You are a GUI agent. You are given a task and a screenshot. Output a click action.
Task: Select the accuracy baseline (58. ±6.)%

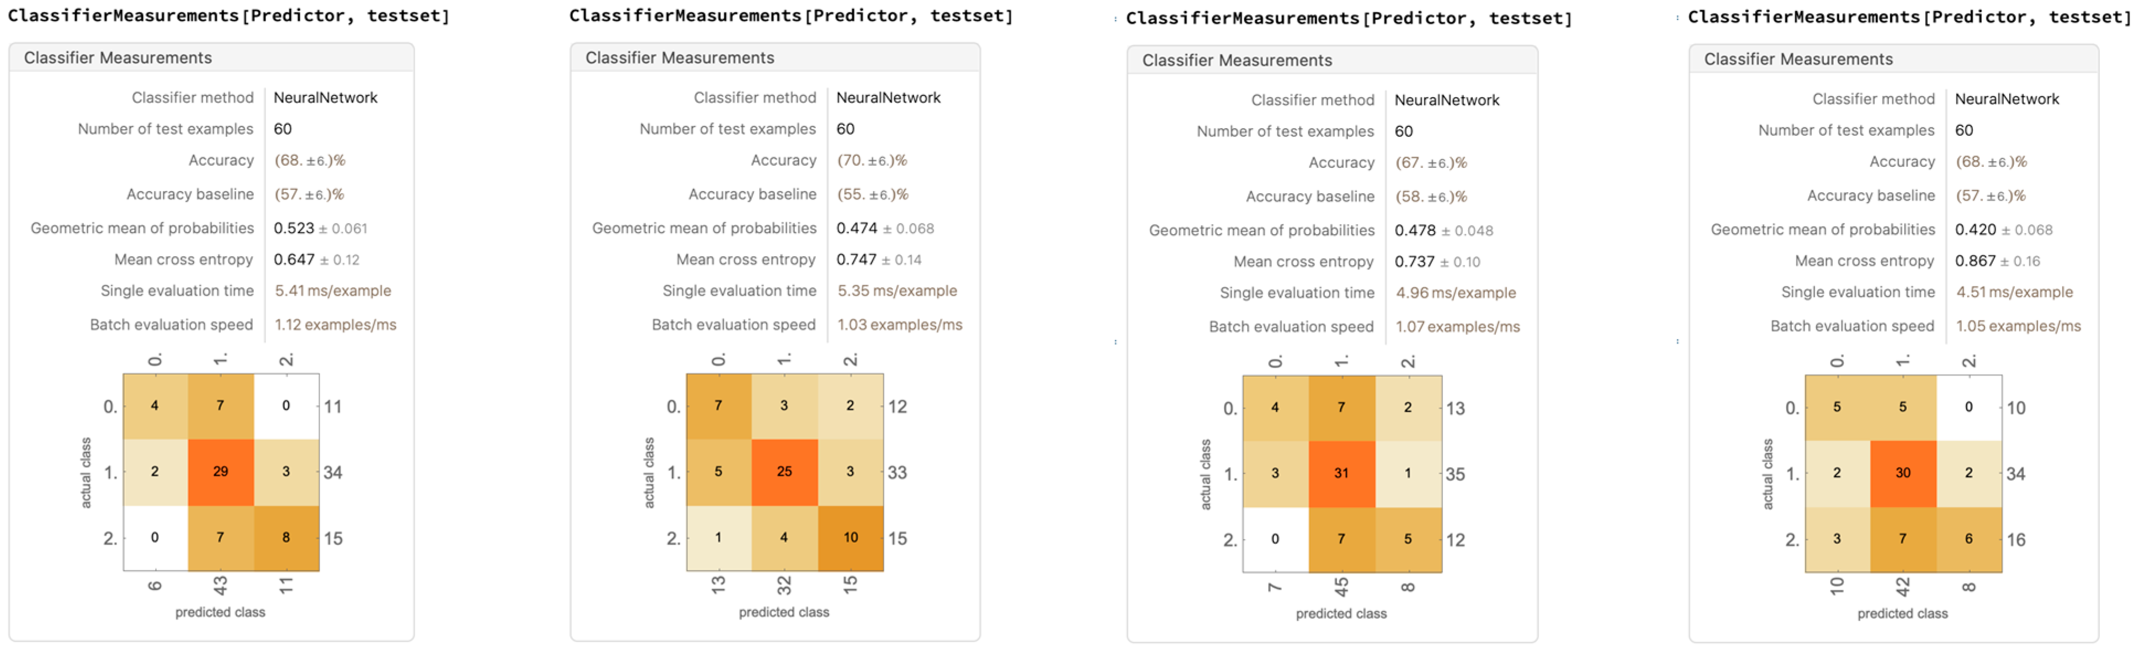(x=1430, y=197)
